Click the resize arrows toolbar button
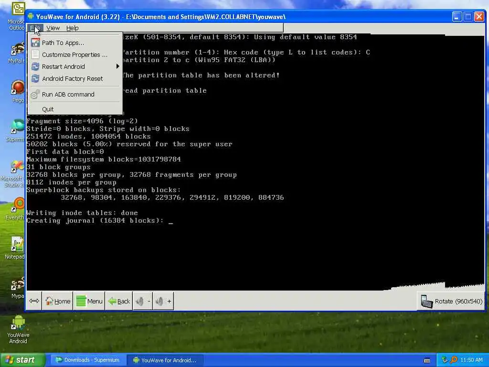The height and width of the screenshot is (367, 489). pyautogui.click(x=34, y=301)
